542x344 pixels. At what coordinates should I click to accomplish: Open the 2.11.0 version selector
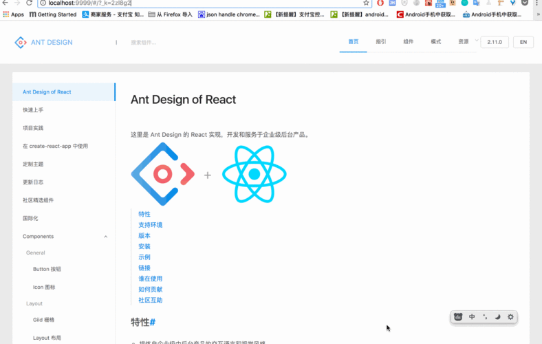495,42
